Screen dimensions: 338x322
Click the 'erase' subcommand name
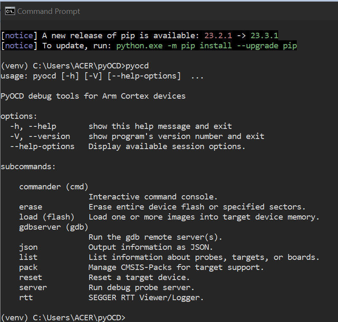31,207
